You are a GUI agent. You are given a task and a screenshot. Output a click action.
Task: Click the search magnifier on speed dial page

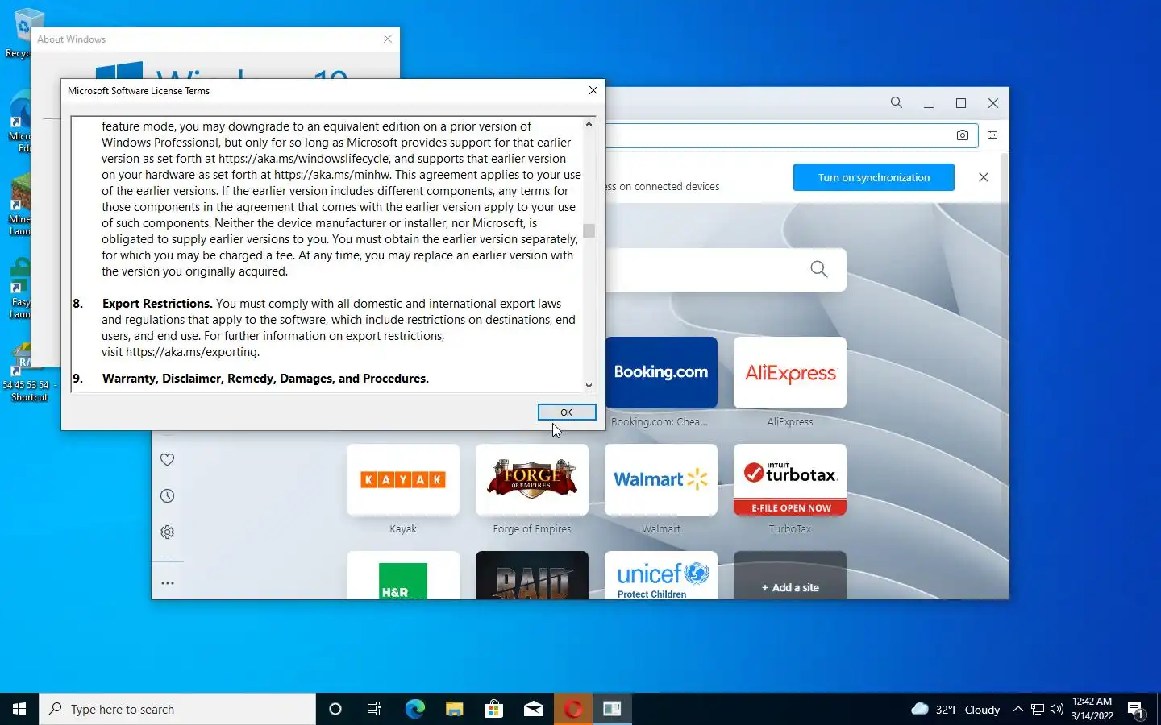(819, 269)
